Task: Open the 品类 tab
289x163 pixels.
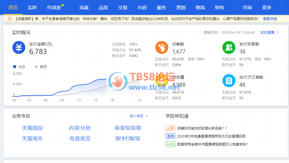Action: point(103,7)
